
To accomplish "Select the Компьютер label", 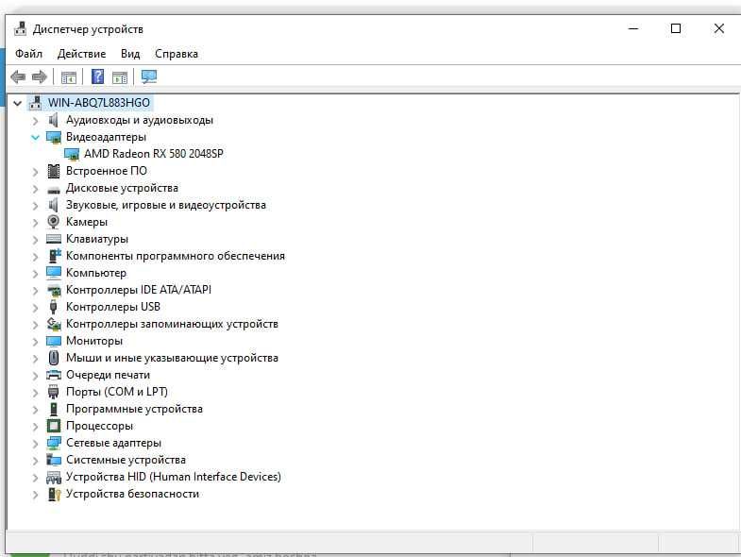I will tap(96, 273).
